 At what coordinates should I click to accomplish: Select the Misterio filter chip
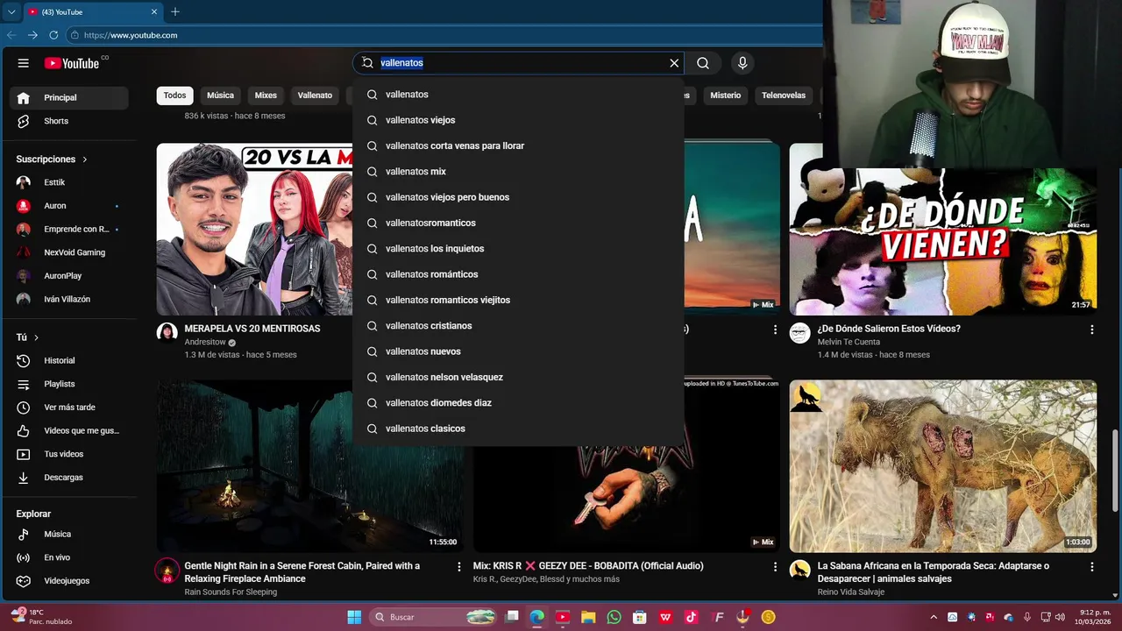(x=725, y=96)
